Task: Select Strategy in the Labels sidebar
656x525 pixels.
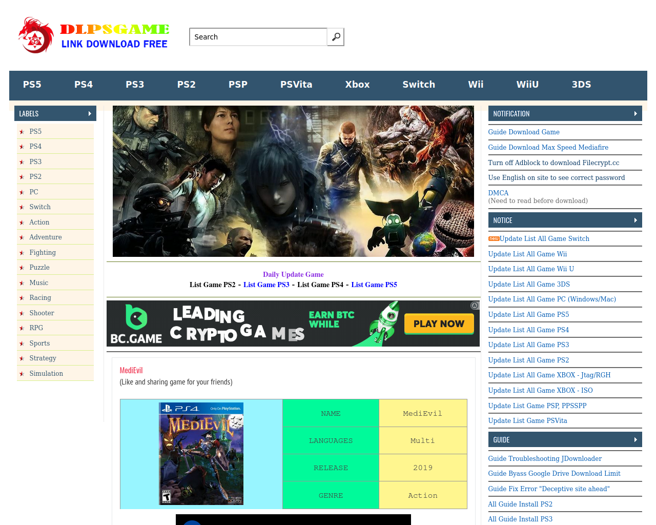Action: click(x=43, y=358)
